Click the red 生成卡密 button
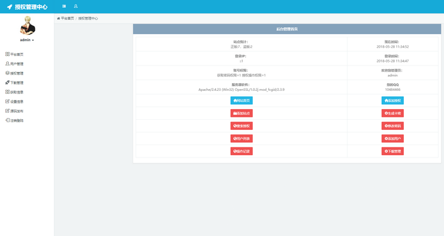Image resolution: width=444 pixels, height=236 pixels. [x=392, y=113]
